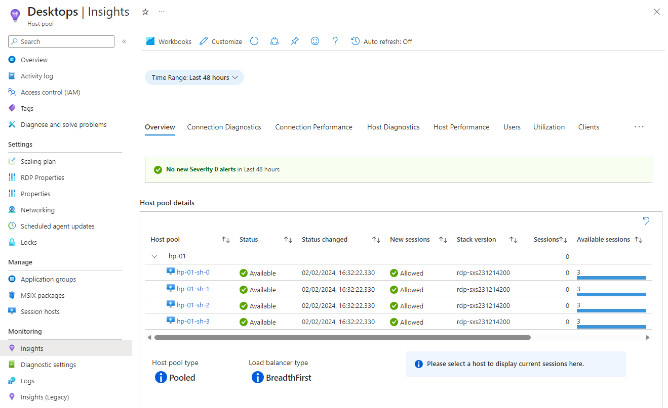668x408 pixels.
Task: Open Workbooks from the toolbar
Action: pos(169,41)
